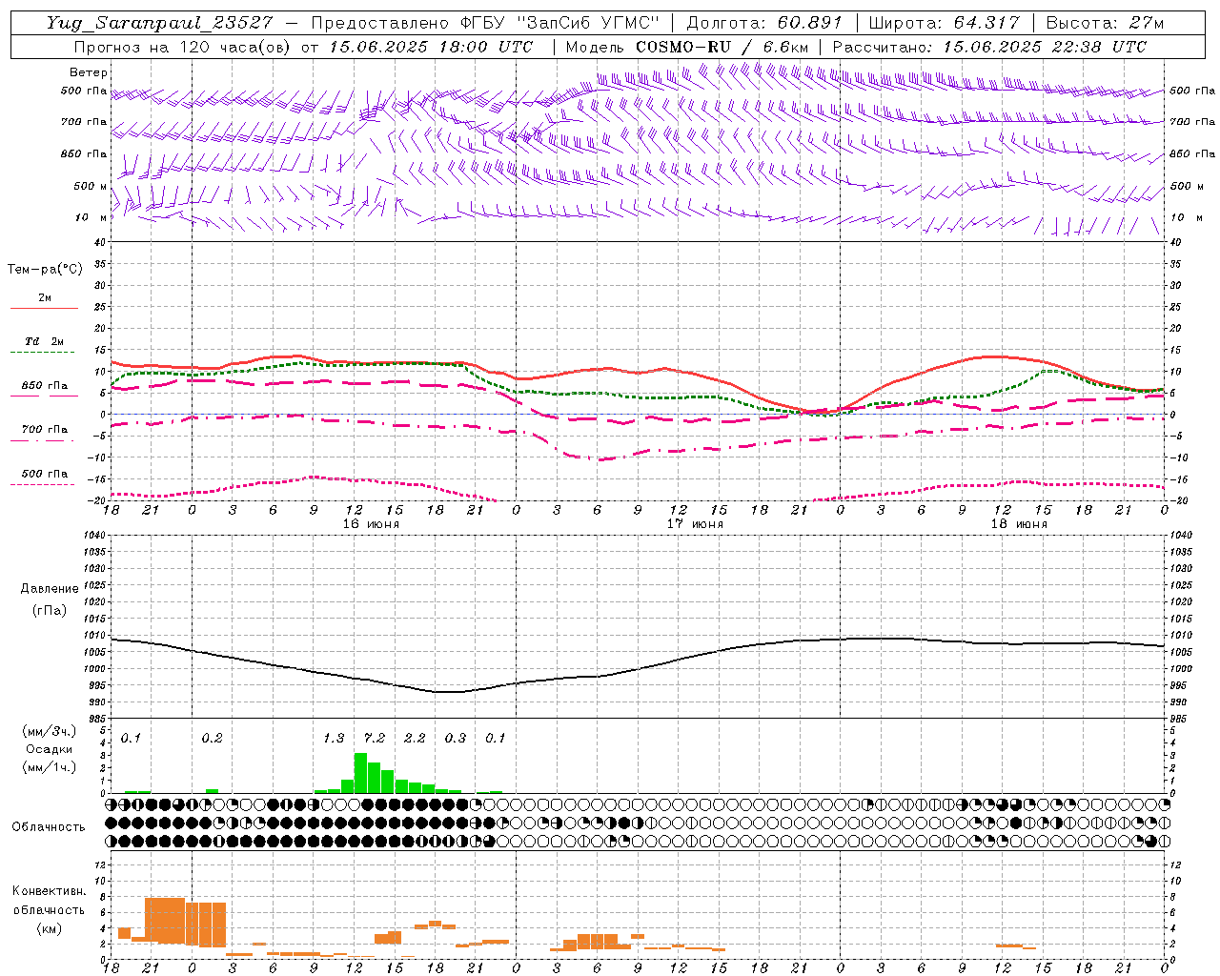Click the (гПа) unit label under Давление
This screenshot has height=976, width=1220.
(50, 610)
